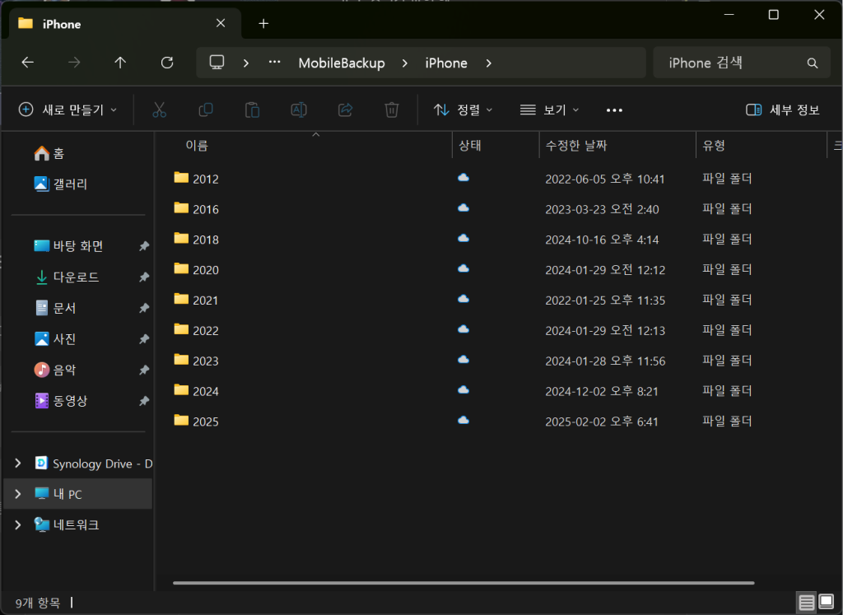Open the 정렬 sort dropdown
The height and width of the screenshot is (615, 843).
point(463,109)
